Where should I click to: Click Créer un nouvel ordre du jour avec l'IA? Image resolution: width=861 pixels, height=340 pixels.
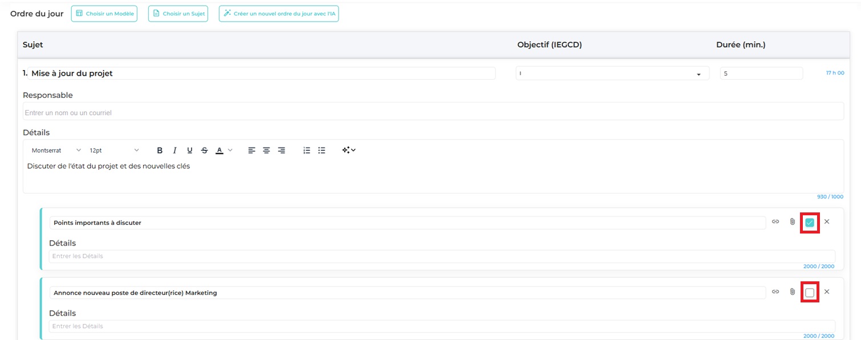[279, 14]
